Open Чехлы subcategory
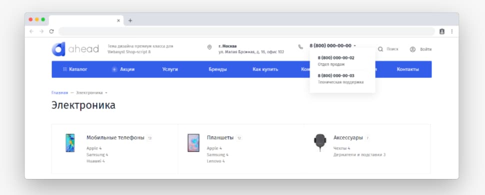 [342, 148]
